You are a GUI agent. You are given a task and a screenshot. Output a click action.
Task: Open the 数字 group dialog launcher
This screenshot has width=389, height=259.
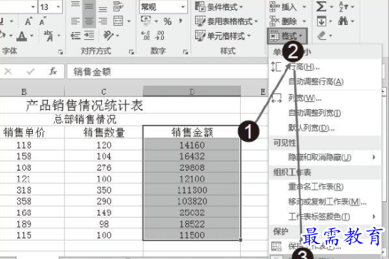(185, 51)
